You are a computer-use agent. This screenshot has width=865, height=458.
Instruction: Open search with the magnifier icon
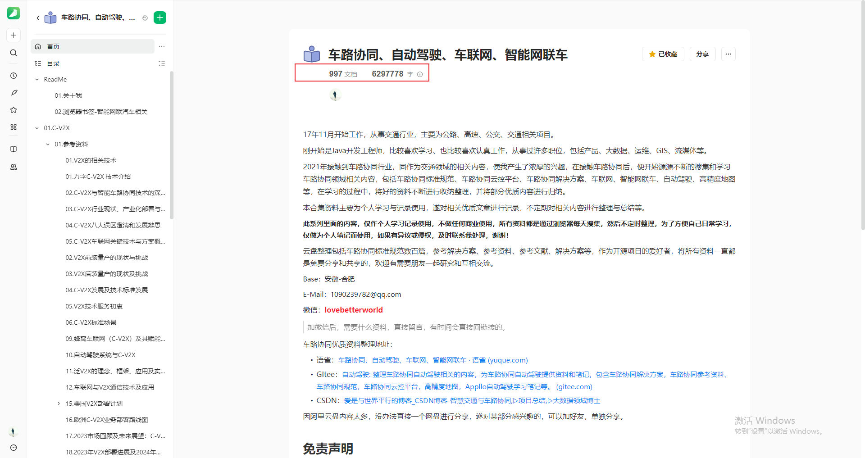pos(14,53)
